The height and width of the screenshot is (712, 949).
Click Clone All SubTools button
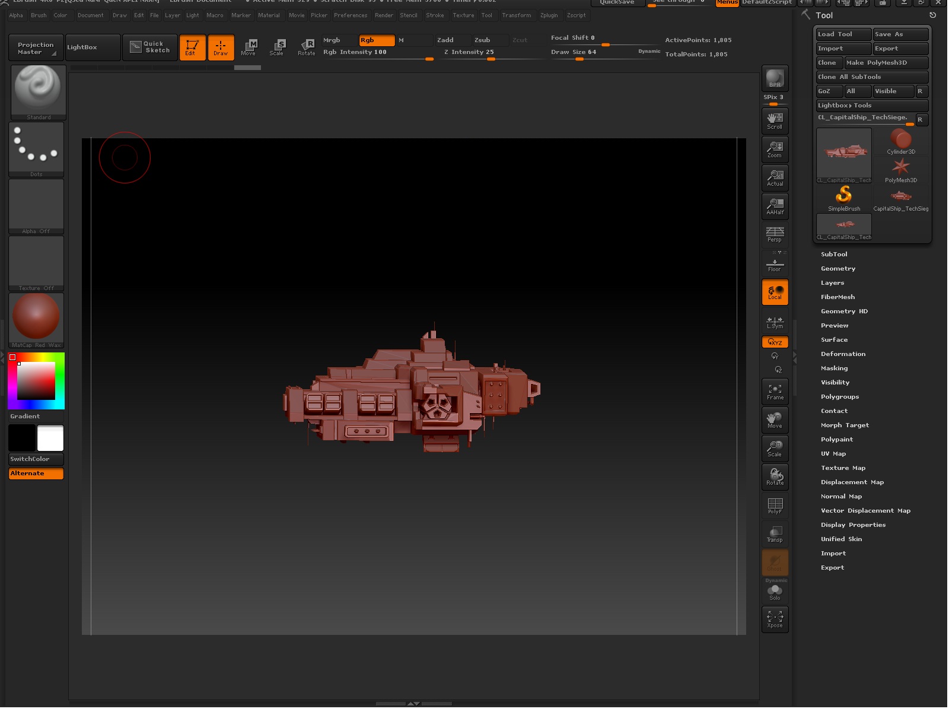pyautogui.click(x=872, y=77)
